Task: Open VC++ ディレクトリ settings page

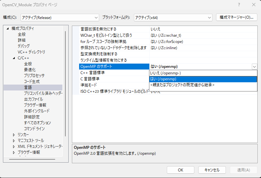Action: (32, 52)
